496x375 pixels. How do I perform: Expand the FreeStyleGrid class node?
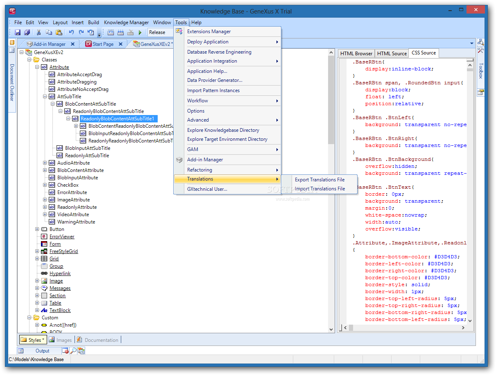coord(37,251)
